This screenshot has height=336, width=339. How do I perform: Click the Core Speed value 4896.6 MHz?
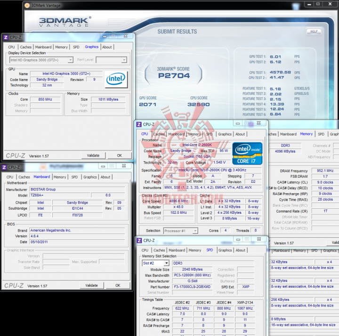(178, 201)
